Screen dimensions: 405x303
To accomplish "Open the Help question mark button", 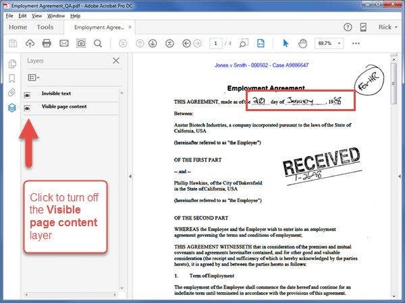I will pyautogui.click(x=348, y=27).
